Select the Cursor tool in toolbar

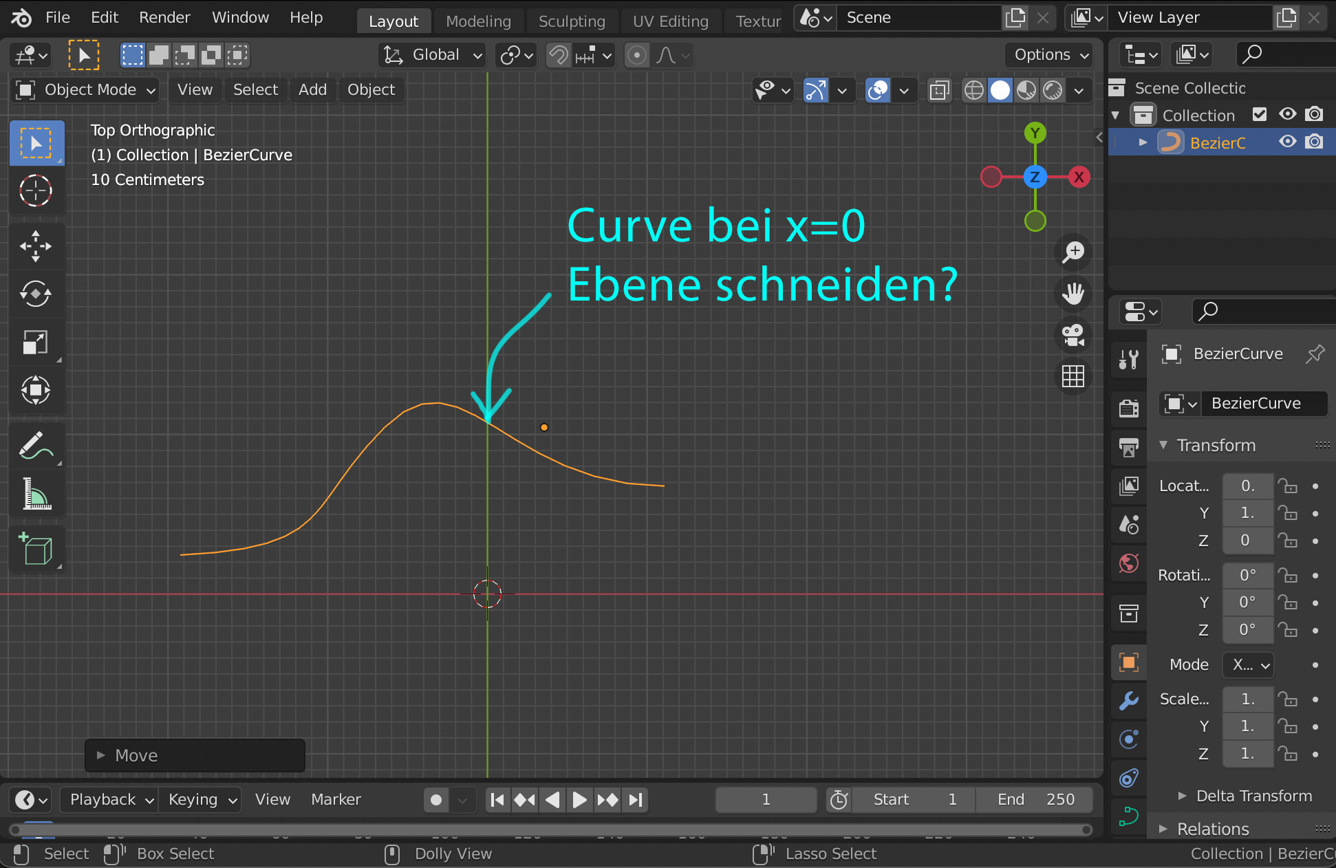pyautogui.click(x=36, y=191)
